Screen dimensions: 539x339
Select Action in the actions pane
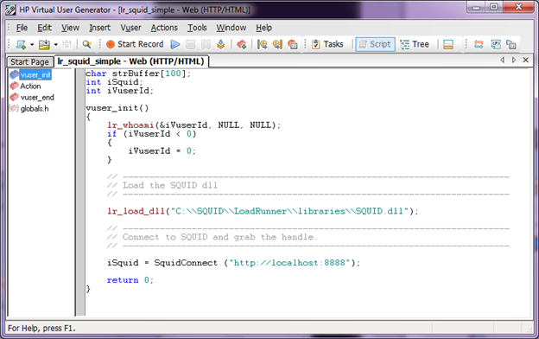[x=30, y=86]
